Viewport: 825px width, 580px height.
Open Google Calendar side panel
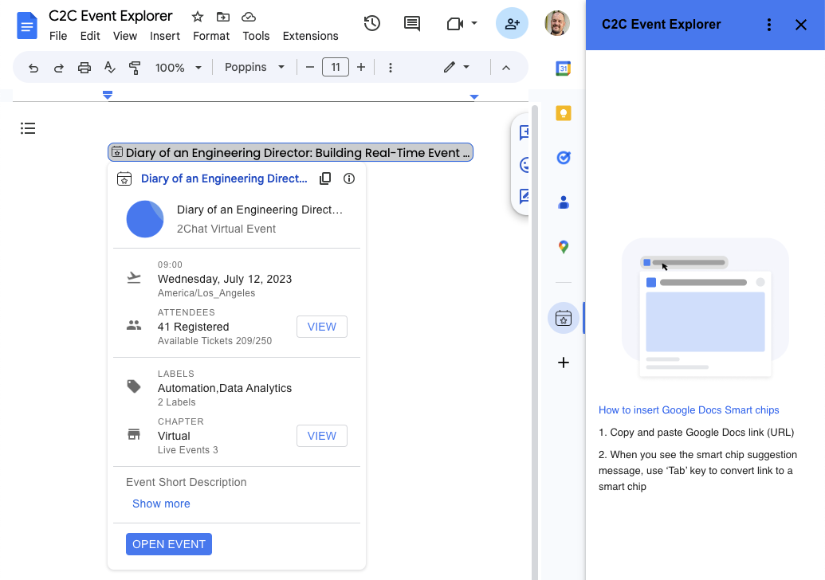pos(564,69)
